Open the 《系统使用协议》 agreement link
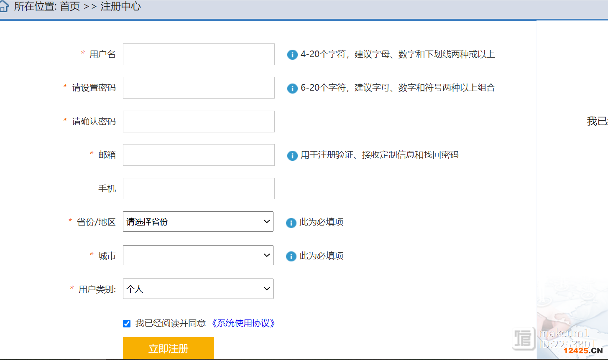This screenshot has height=360, width=608. click(243, 323)
